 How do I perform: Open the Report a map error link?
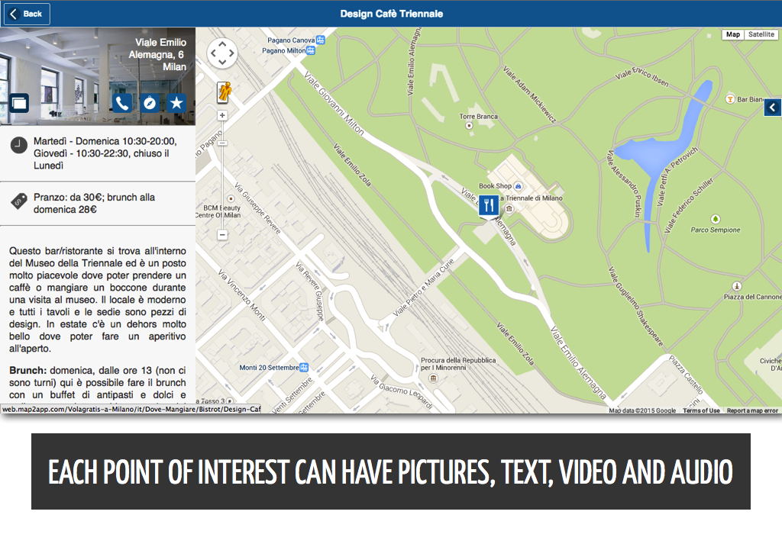pos(752,410)
